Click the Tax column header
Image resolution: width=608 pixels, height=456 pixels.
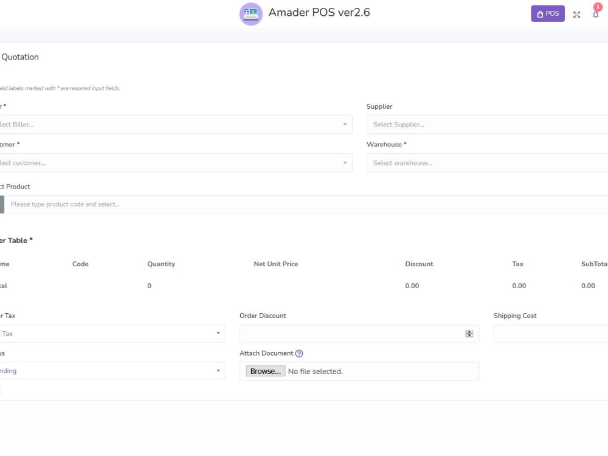(x=517, y=264)
